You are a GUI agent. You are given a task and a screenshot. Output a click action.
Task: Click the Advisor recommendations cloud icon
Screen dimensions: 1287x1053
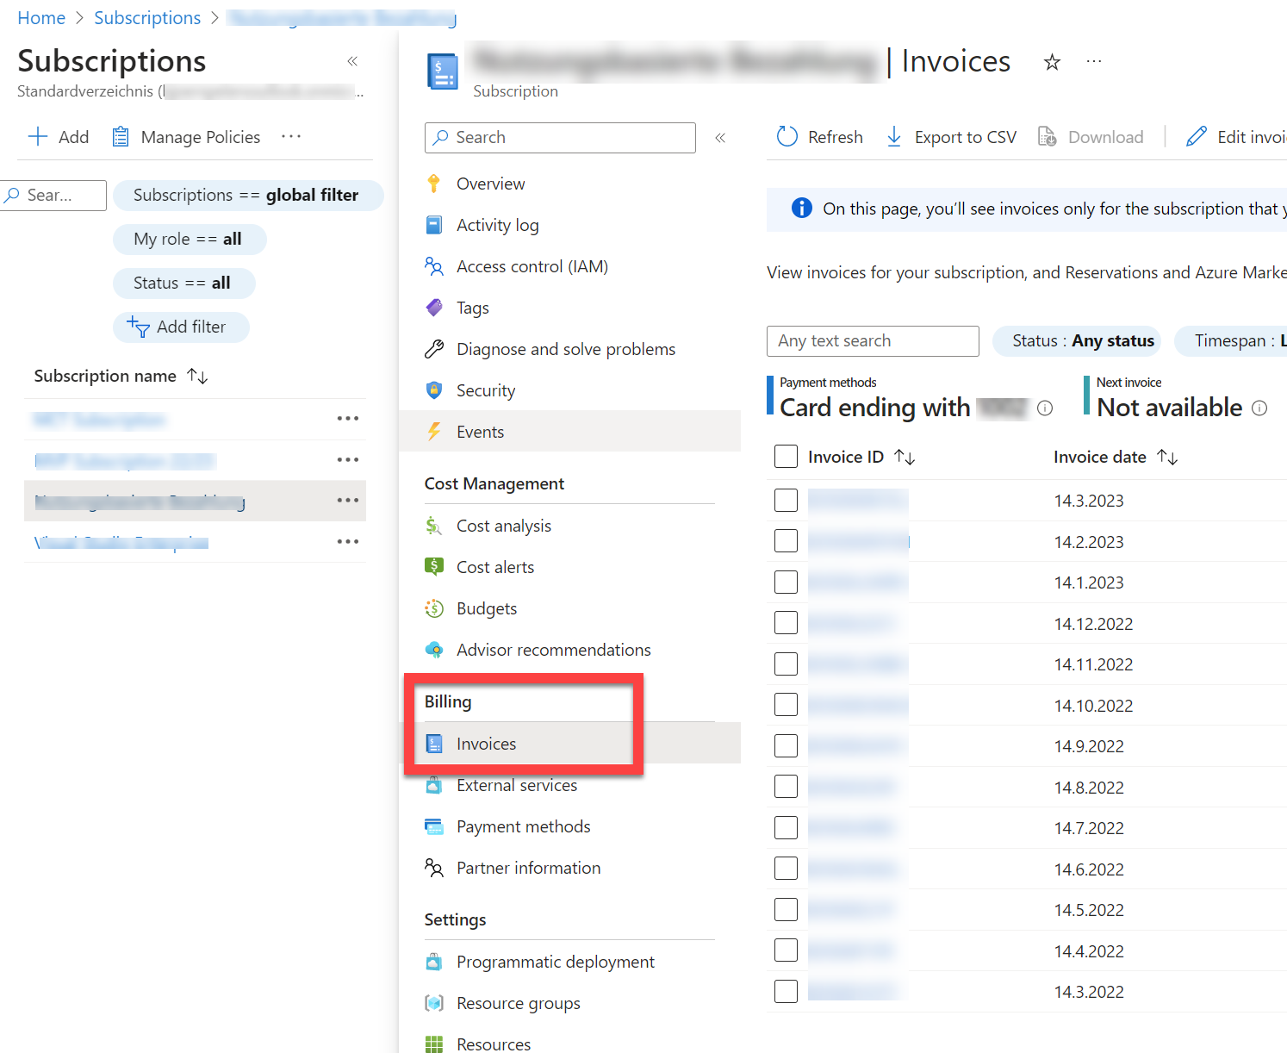click(x=434, y=650)
